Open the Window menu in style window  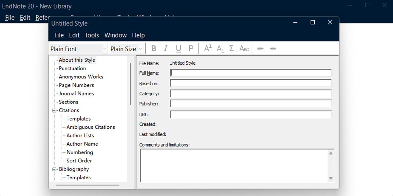click(115, 35)
